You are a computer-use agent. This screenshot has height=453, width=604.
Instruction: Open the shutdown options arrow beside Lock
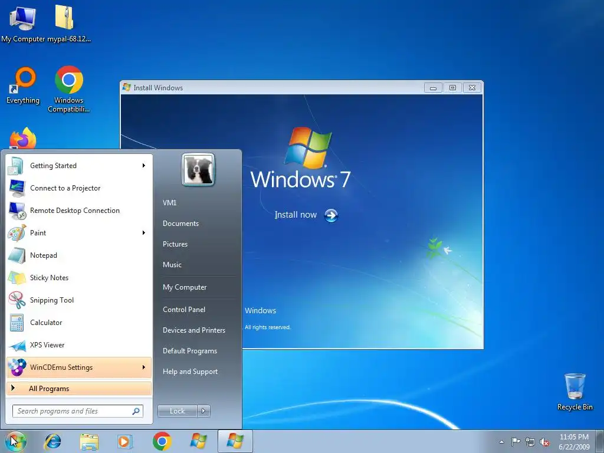203,411
